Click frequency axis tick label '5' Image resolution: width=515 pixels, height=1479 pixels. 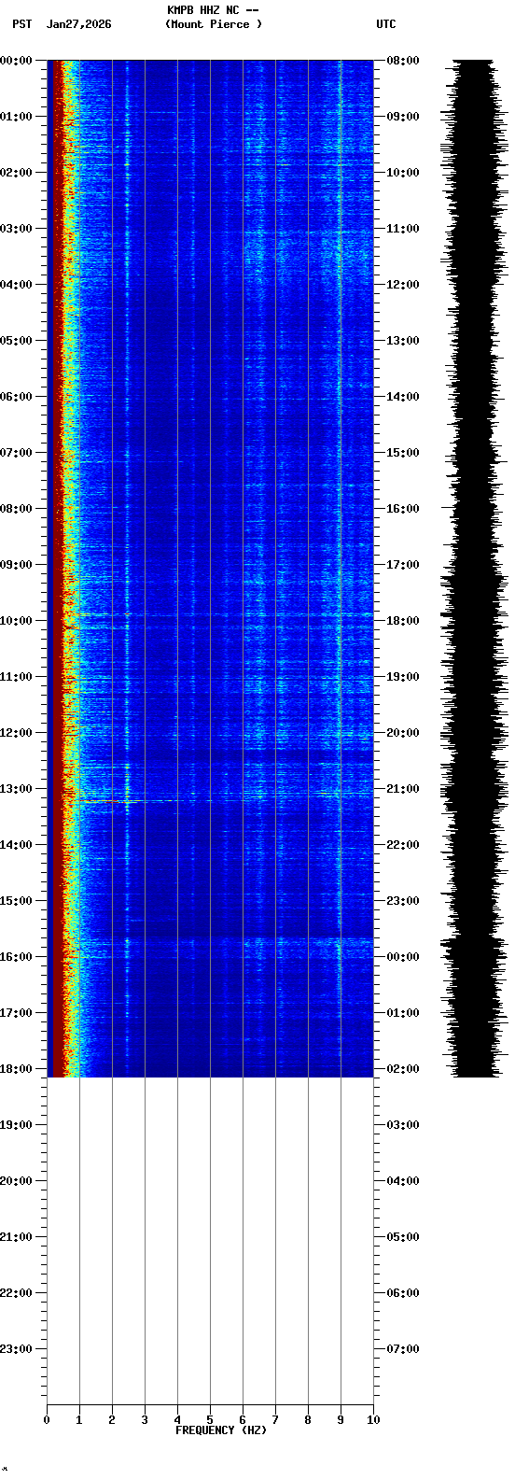click(210, 1420)
